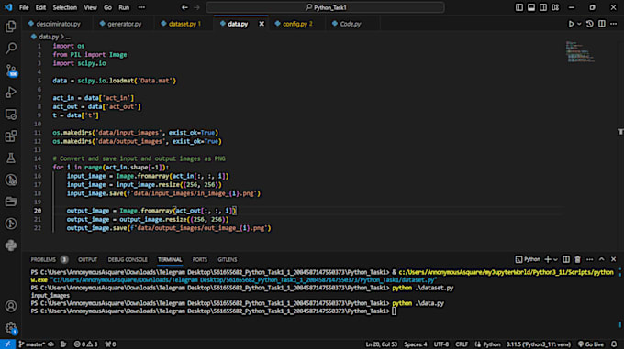Create a new terminal with plus icon

tap(548, 259)
